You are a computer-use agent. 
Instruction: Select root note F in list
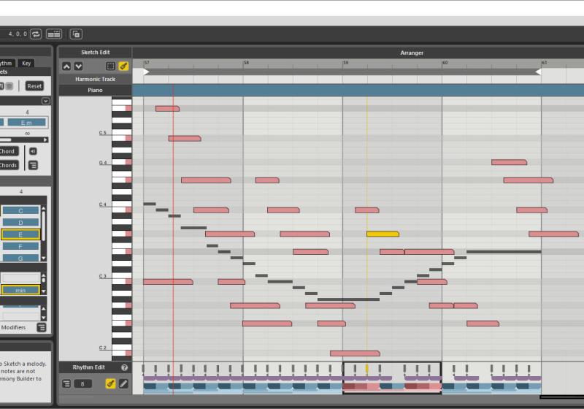tap(20, 246)
